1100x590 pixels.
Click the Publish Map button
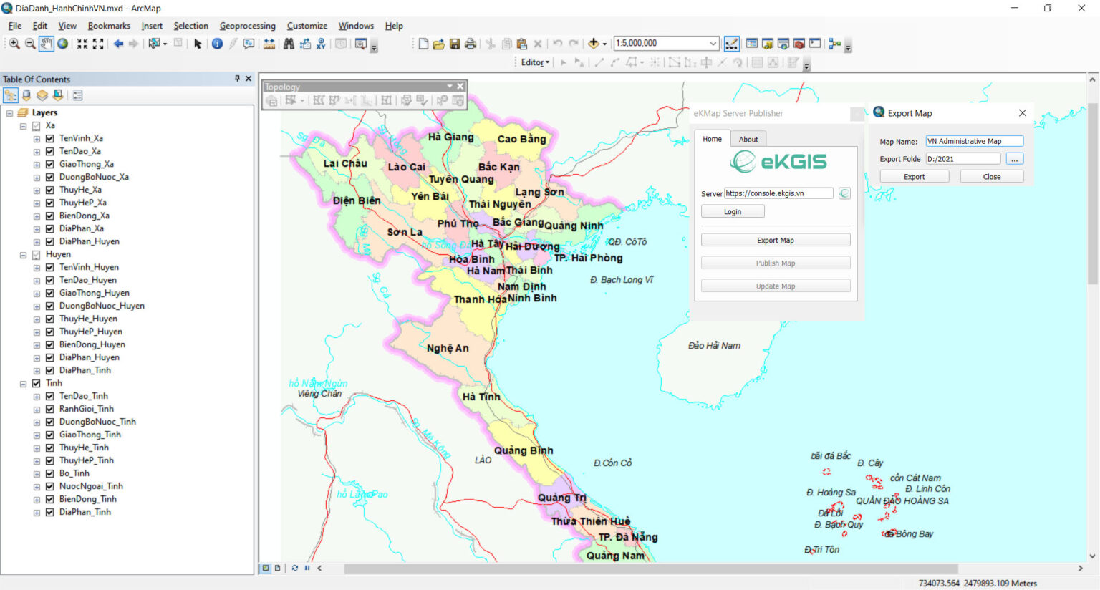click(x=775, y=262)
